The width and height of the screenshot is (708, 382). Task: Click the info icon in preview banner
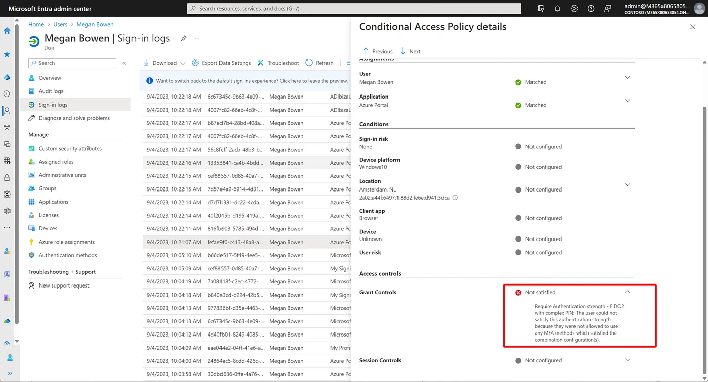pyautogui.click(x=149, y=81)
